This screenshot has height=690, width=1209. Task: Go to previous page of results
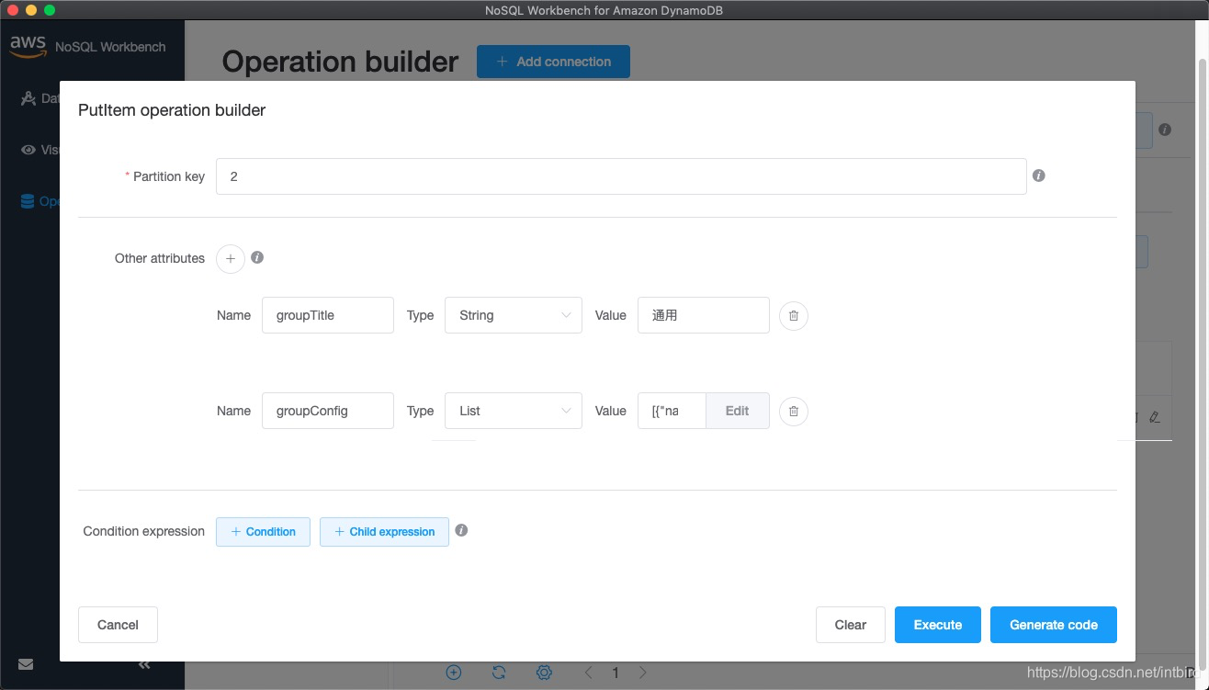(589, 673)
